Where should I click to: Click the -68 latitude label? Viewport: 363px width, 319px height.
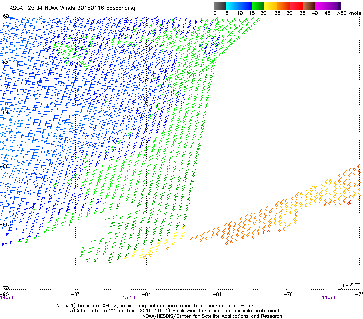(4, 224)
